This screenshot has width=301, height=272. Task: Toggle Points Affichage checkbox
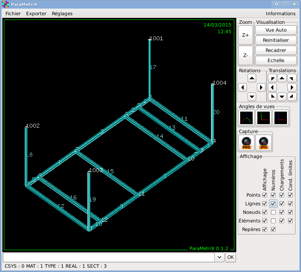click(265, 195)
